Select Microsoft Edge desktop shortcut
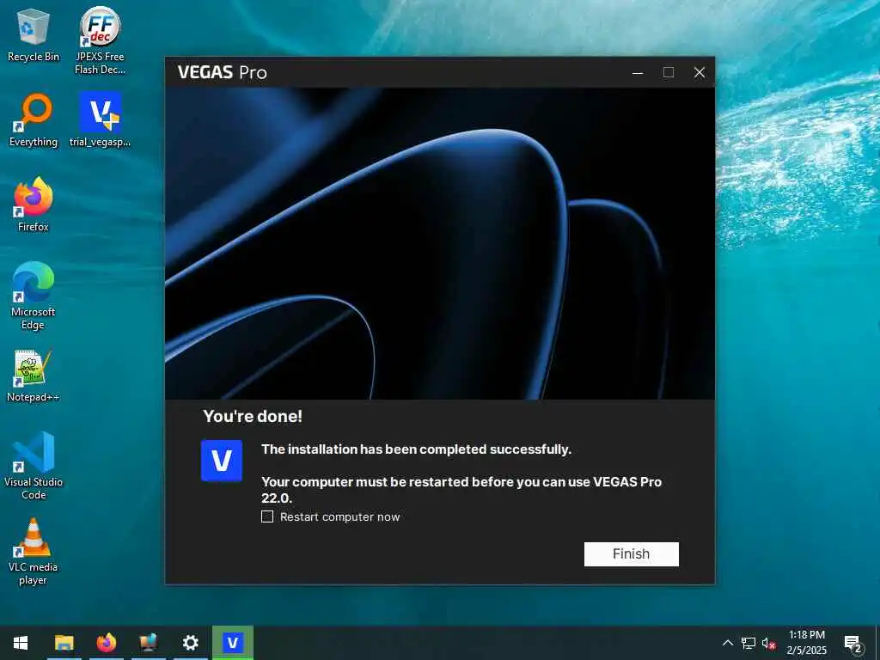Viewport: 880px width, 660px height. coord(34,296)
